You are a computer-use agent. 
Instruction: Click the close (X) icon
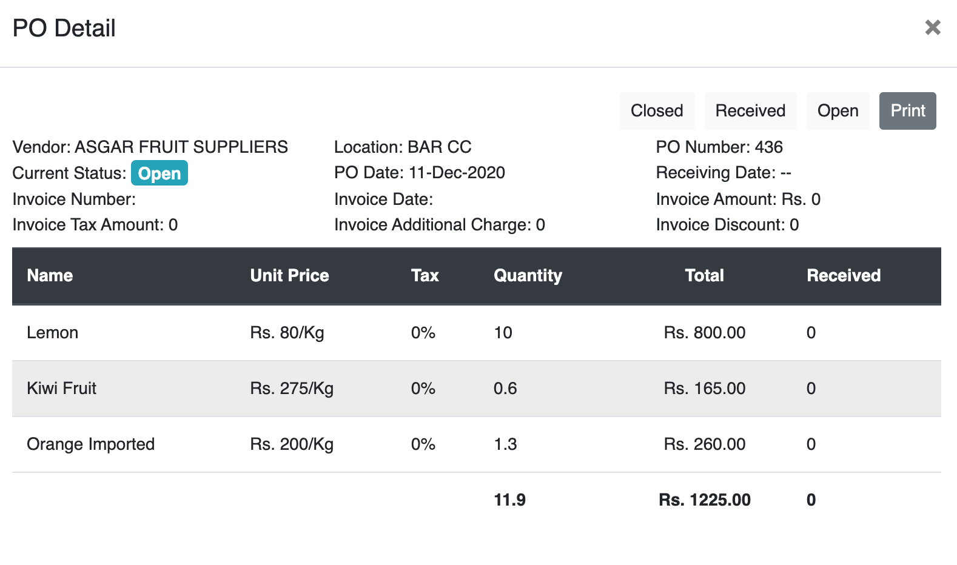tap(932, 27)
